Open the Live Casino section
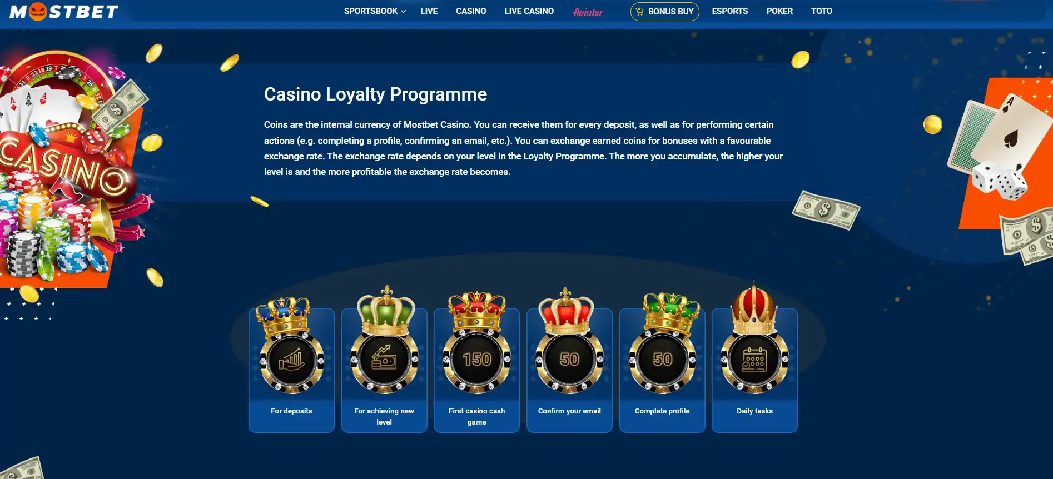 click(x=529, y=11)
